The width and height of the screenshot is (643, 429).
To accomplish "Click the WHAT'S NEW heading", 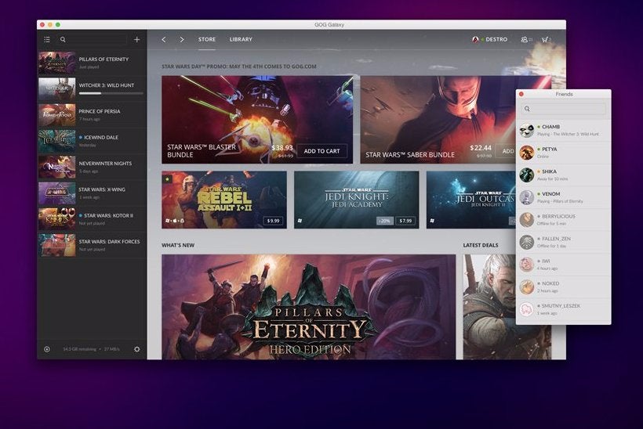I will click(178, 245).
